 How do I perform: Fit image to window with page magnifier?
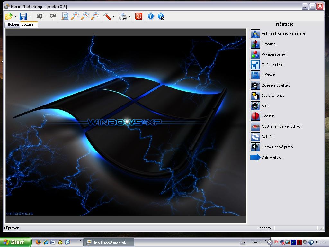[65, 16]
